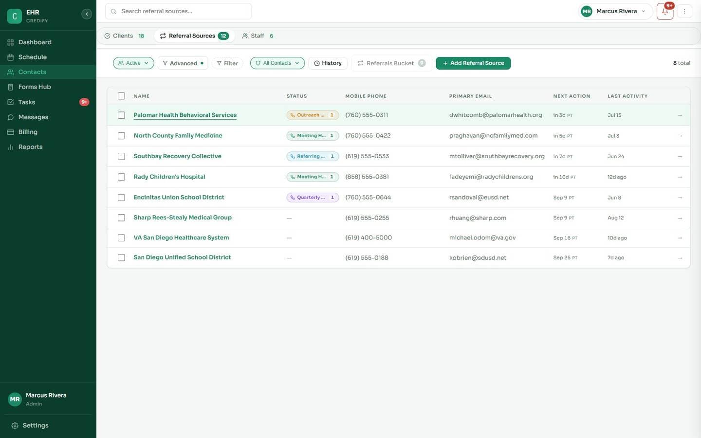Open Forms Hub in the sidebar

tap(48, 87)
